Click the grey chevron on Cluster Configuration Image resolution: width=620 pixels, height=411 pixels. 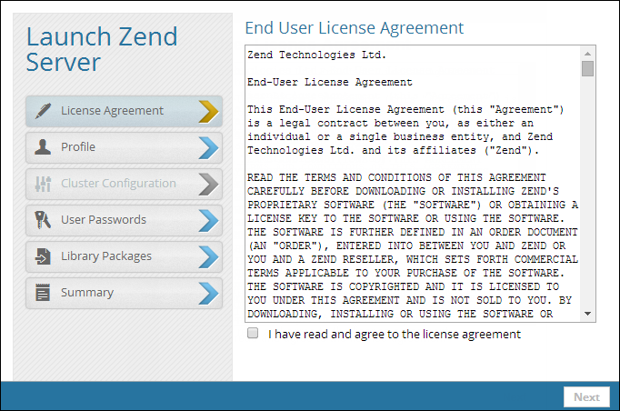208,184
